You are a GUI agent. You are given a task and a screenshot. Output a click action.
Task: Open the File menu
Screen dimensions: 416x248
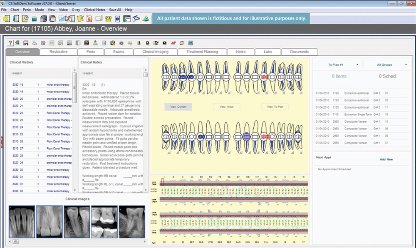4,10
